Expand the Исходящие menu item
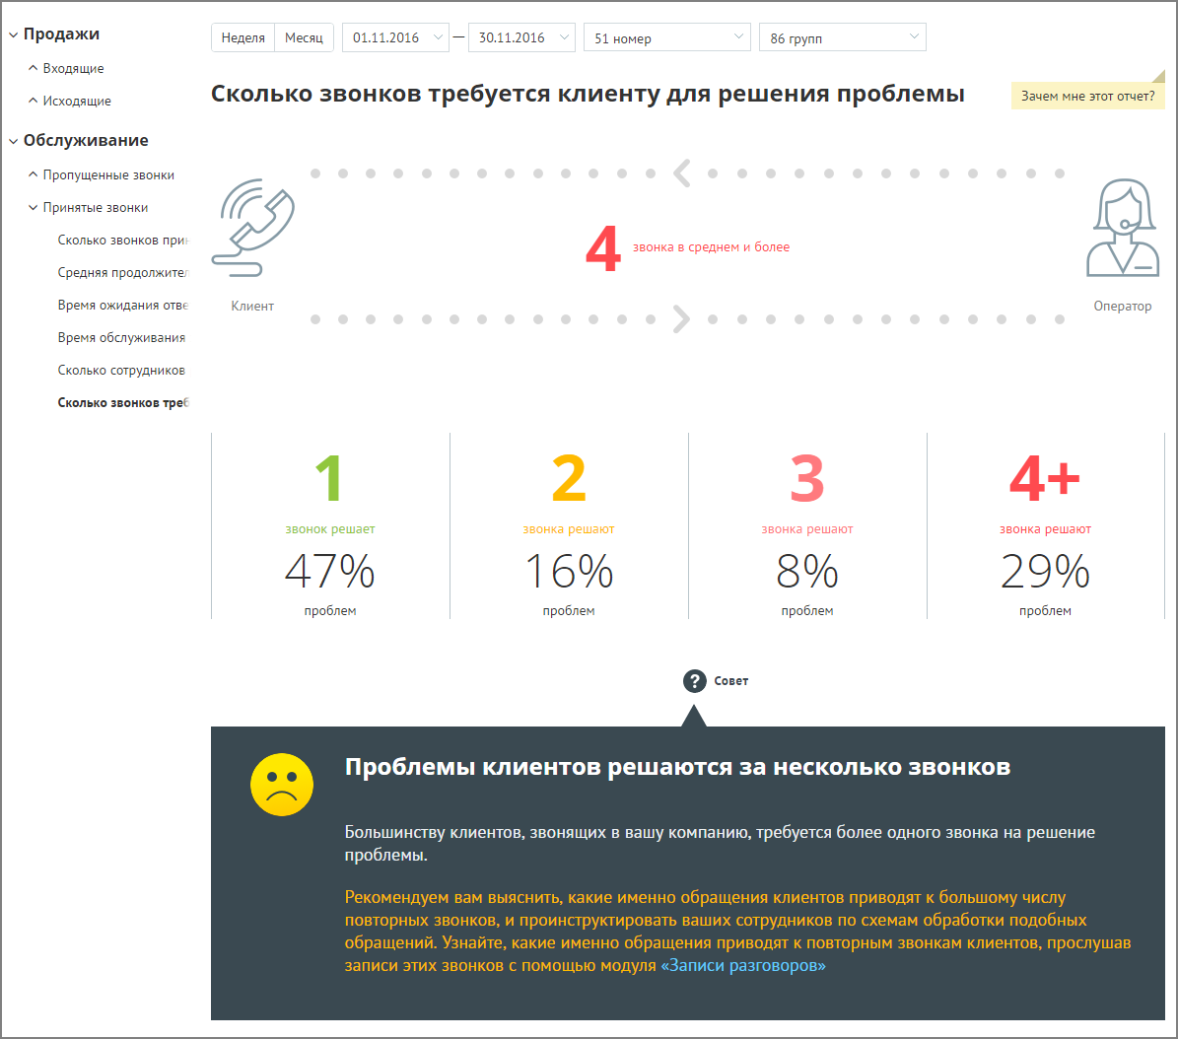 [x=33, y=101]
